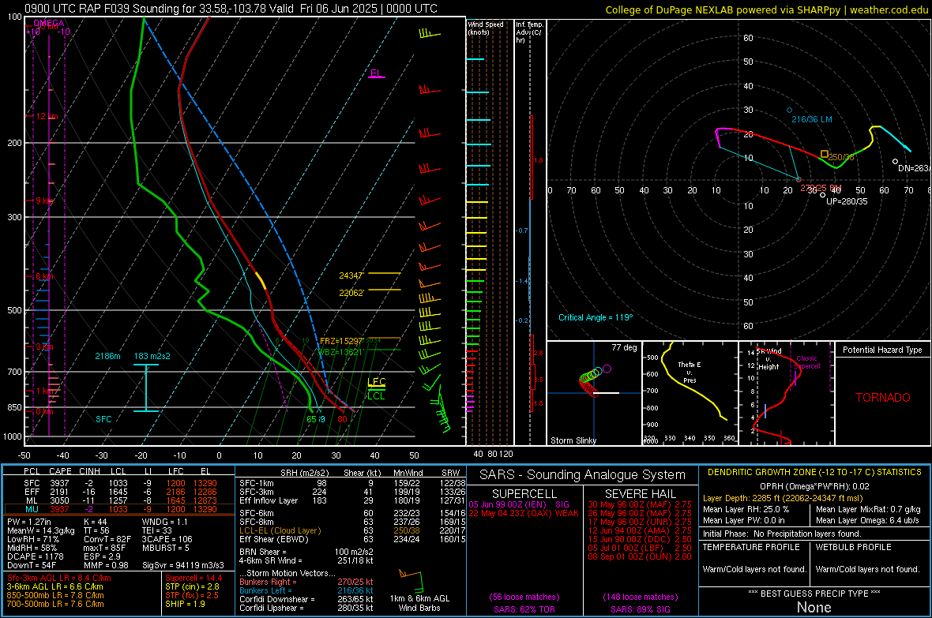Select the magenta OMEGA label on the Skew-T
This screenshot has height=618, width=932.
pos(49,23)
